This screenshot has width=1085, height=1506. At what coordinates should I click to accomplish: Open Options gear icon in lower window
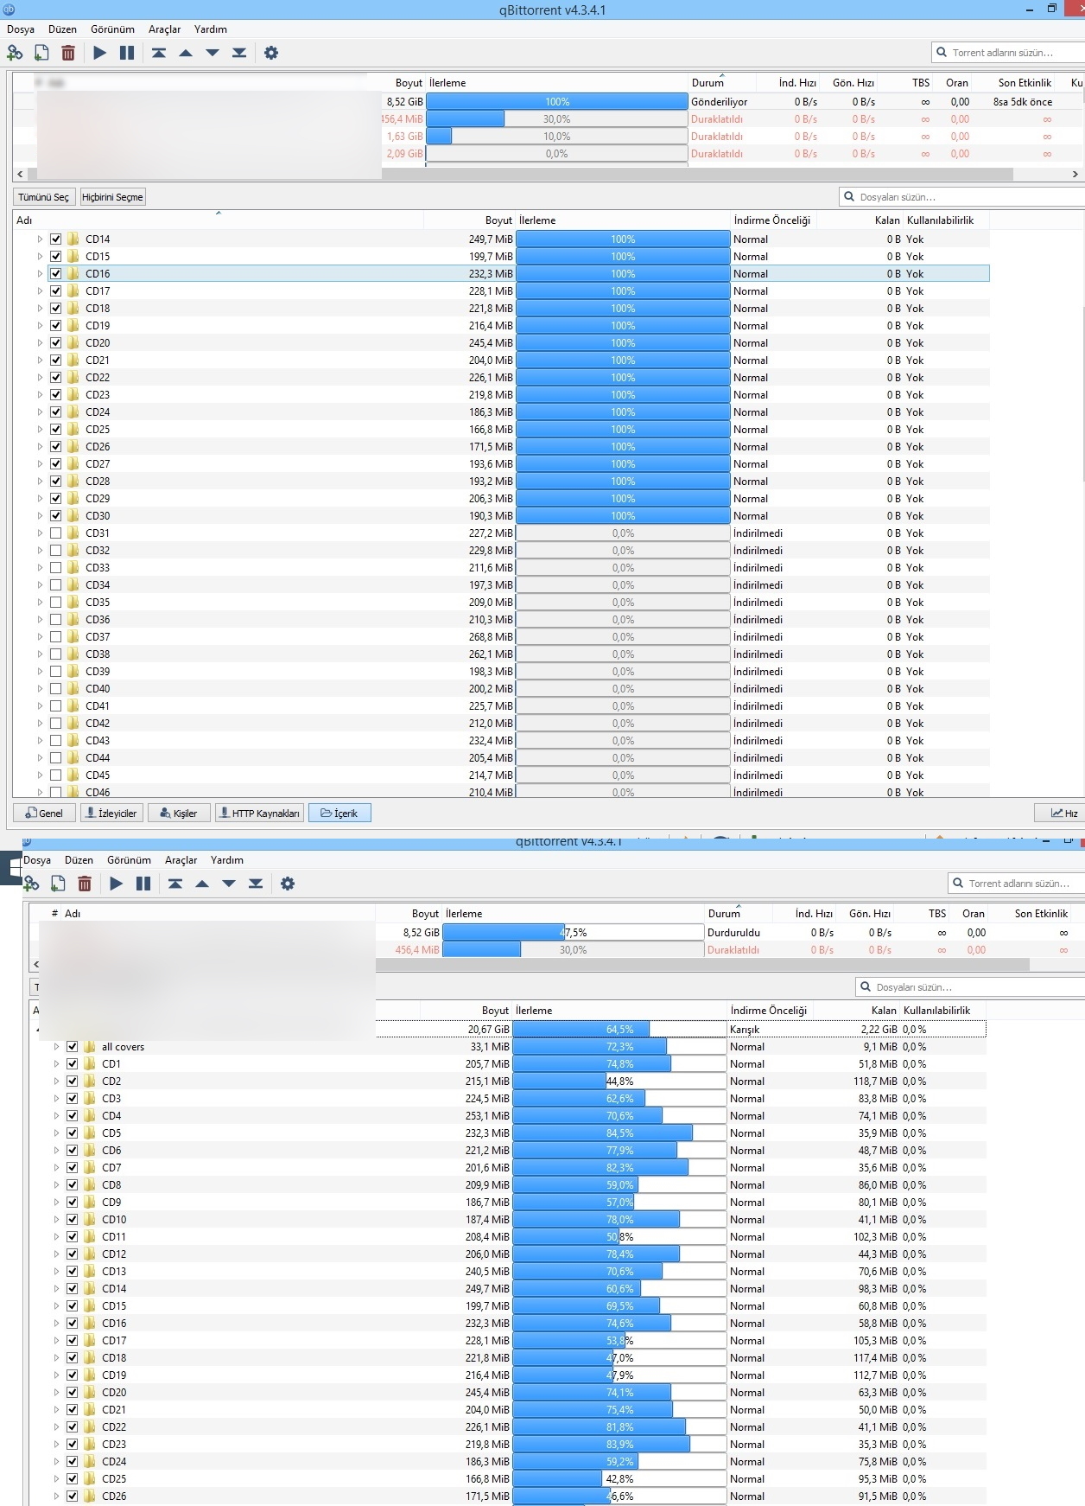(288, 884)
